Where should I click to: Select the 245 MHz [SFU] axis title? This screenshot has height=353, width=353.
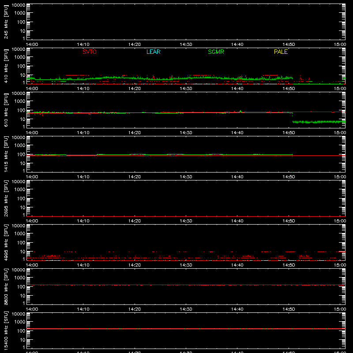pyautogui.click(x=6, y=22)
